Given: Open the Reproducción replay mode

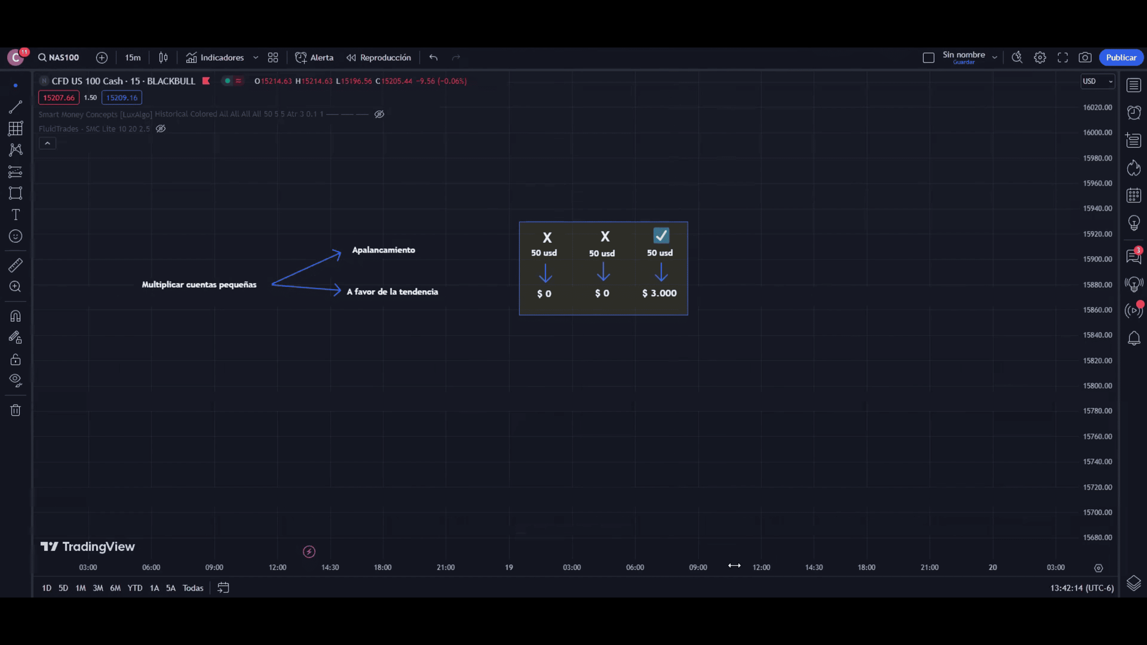Looking at the screenshot, I should [379, 57].
